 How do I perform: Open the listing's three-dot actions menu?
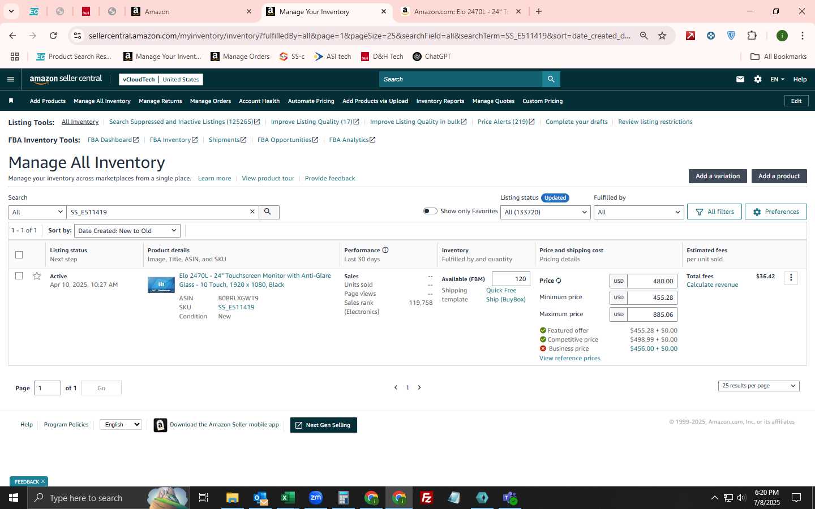791,278
